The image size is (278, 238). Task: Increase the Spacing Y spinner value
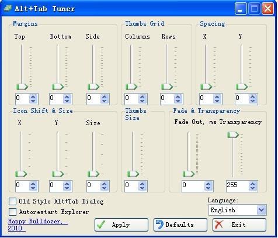[x=253, y=96]
